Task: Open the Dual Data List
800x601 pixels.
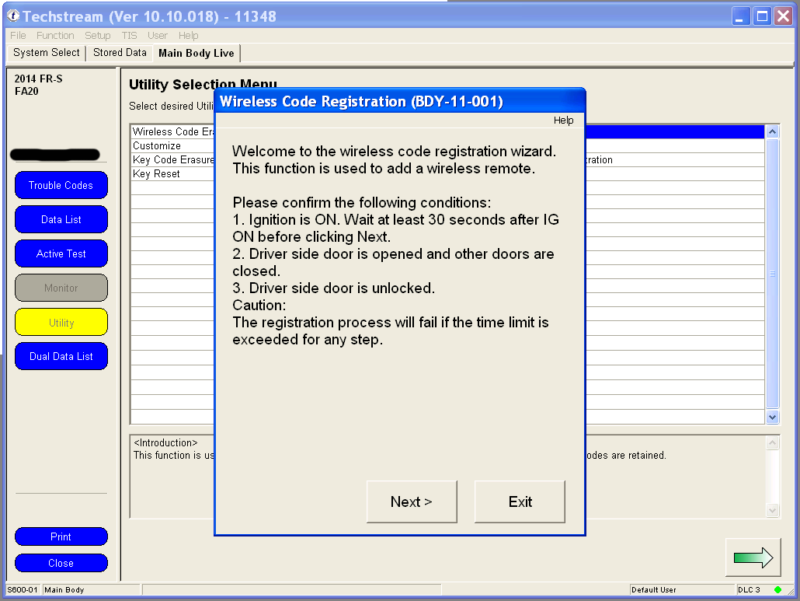Action: (61, 356)
